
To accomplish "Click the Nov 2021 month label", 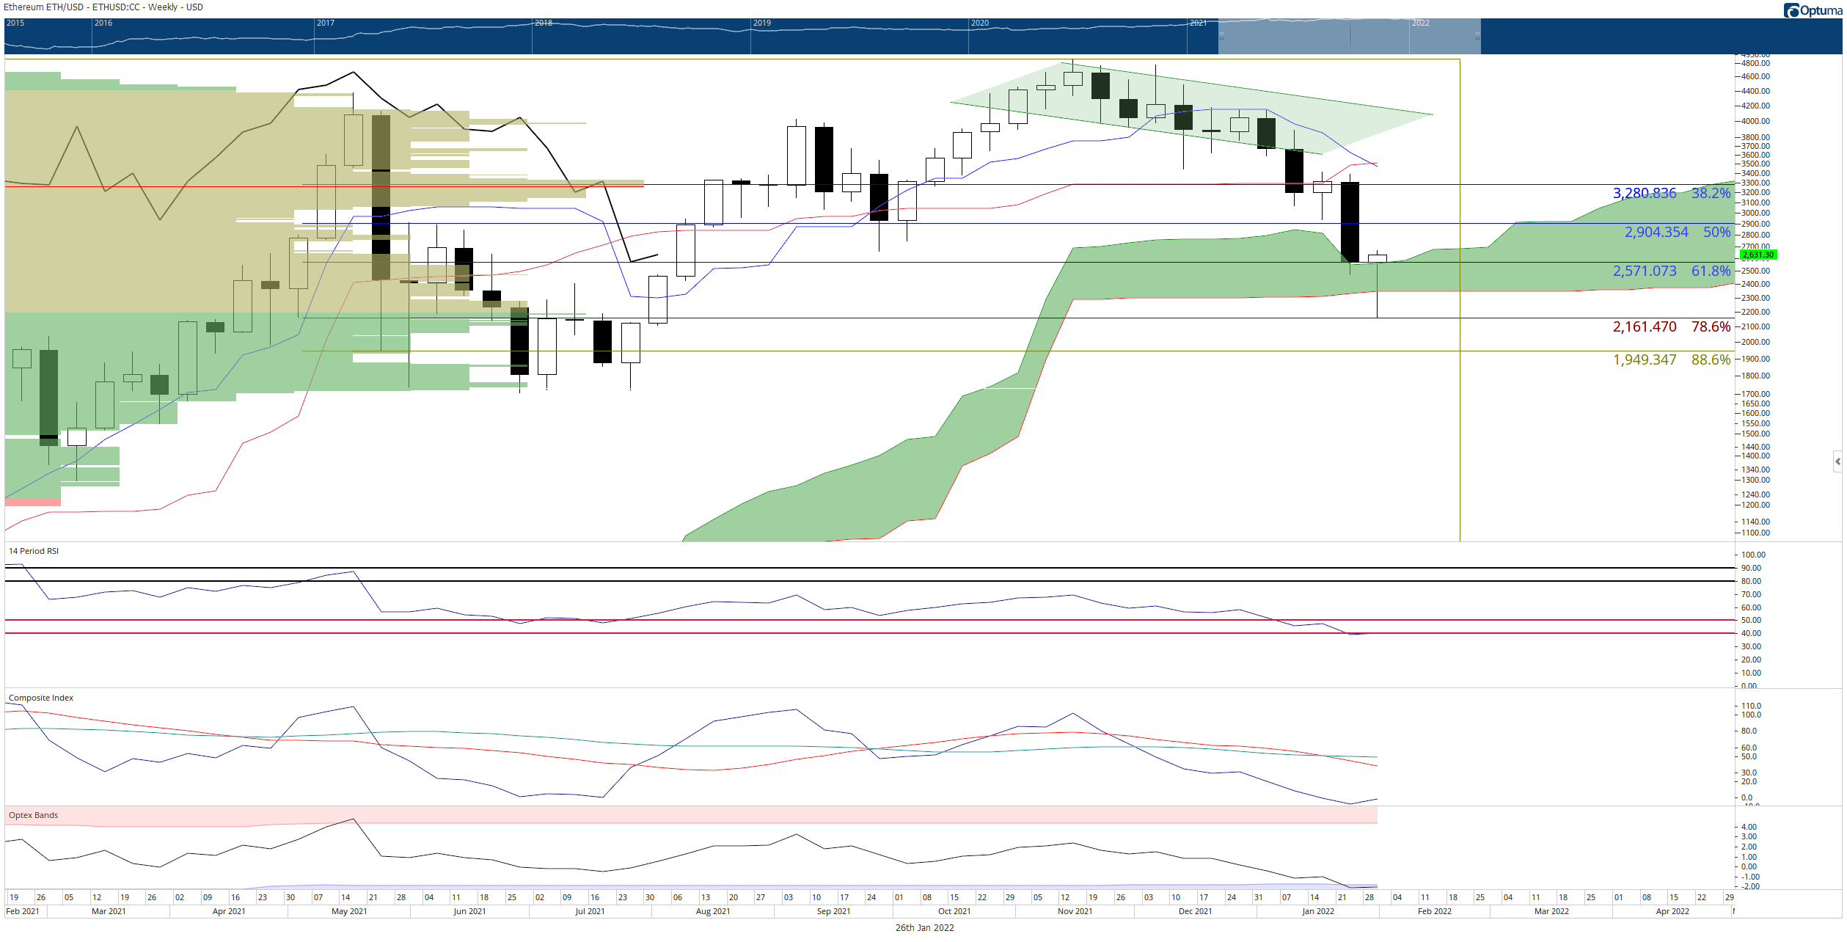I will tap(1075, 911).
